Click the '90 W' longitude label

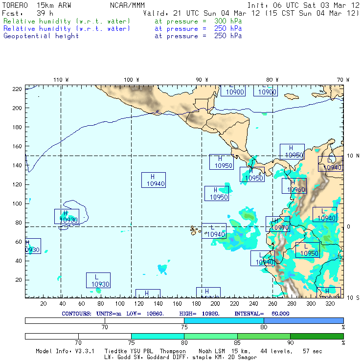(202, 80)
